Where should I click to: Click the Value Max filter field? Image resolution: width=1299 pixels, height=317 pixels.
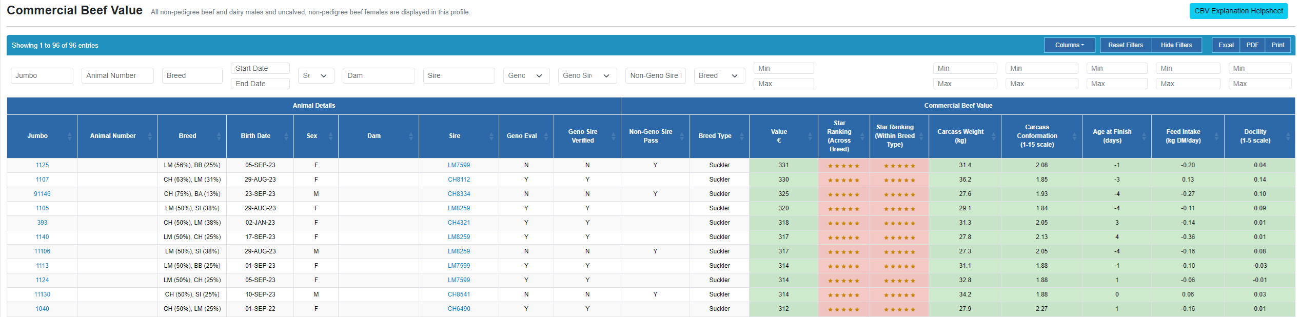pyautogui.click(x=784, y=84)
